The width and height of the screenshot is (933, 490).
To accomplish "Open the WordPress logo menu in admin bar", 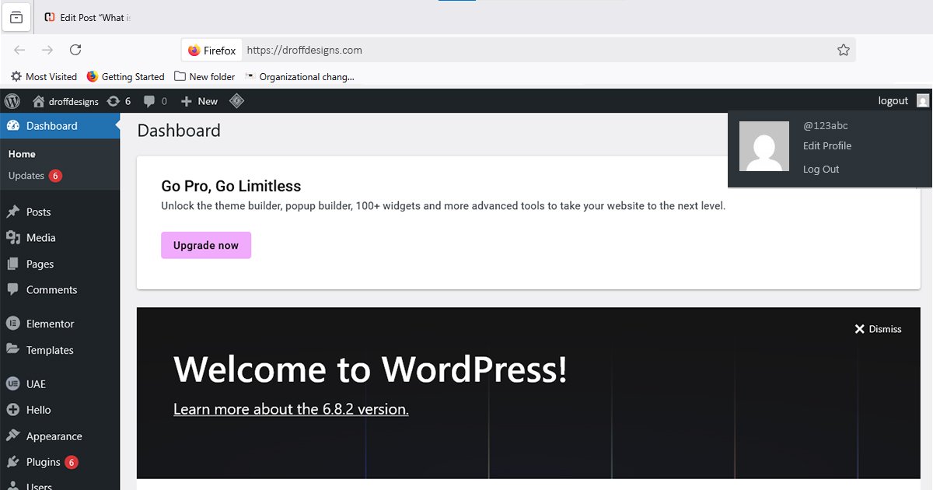I will click(x=12, y=100).
